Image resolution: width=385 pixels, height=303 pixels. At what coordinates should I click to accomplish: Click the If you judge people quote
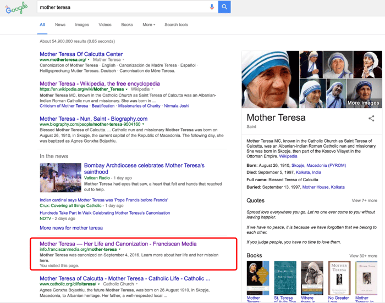point(294,242)
